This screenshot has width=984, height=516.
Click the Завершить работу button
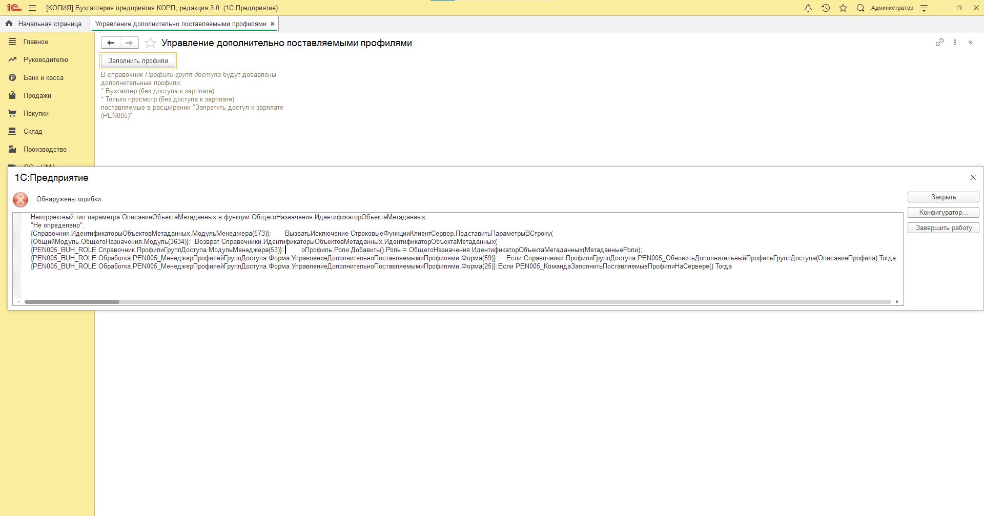click(x=943, y=228)
